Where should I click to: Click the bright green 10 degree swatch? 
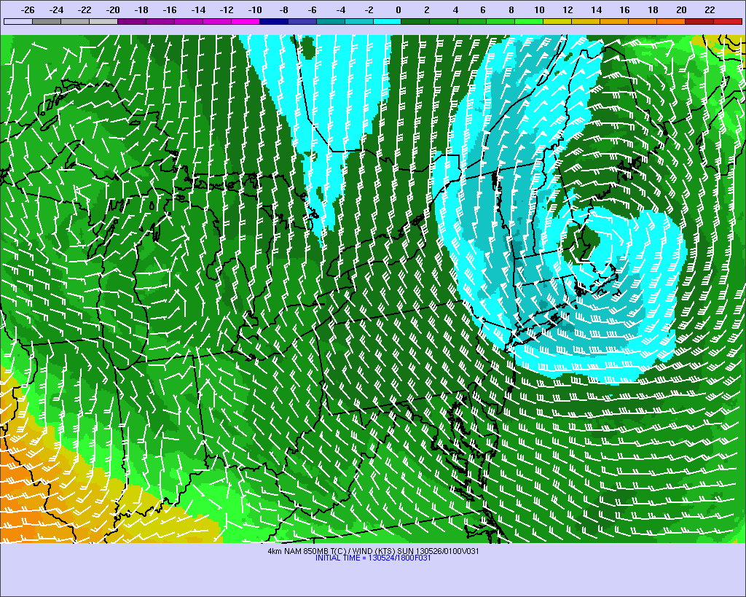529,22
